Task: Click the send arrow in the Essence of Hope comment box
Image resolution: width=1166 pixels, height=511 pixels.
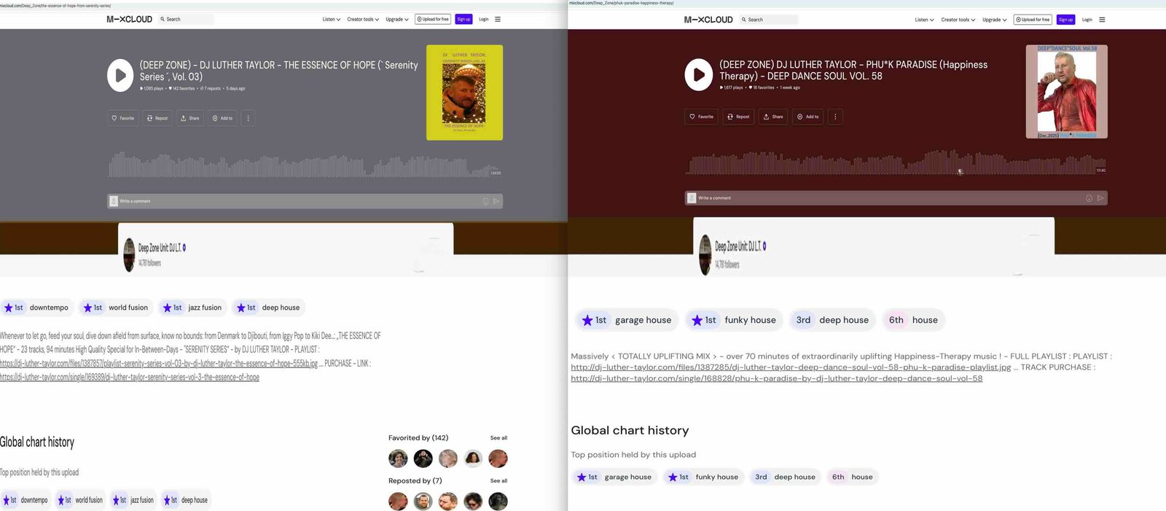Action: (496, 201)
